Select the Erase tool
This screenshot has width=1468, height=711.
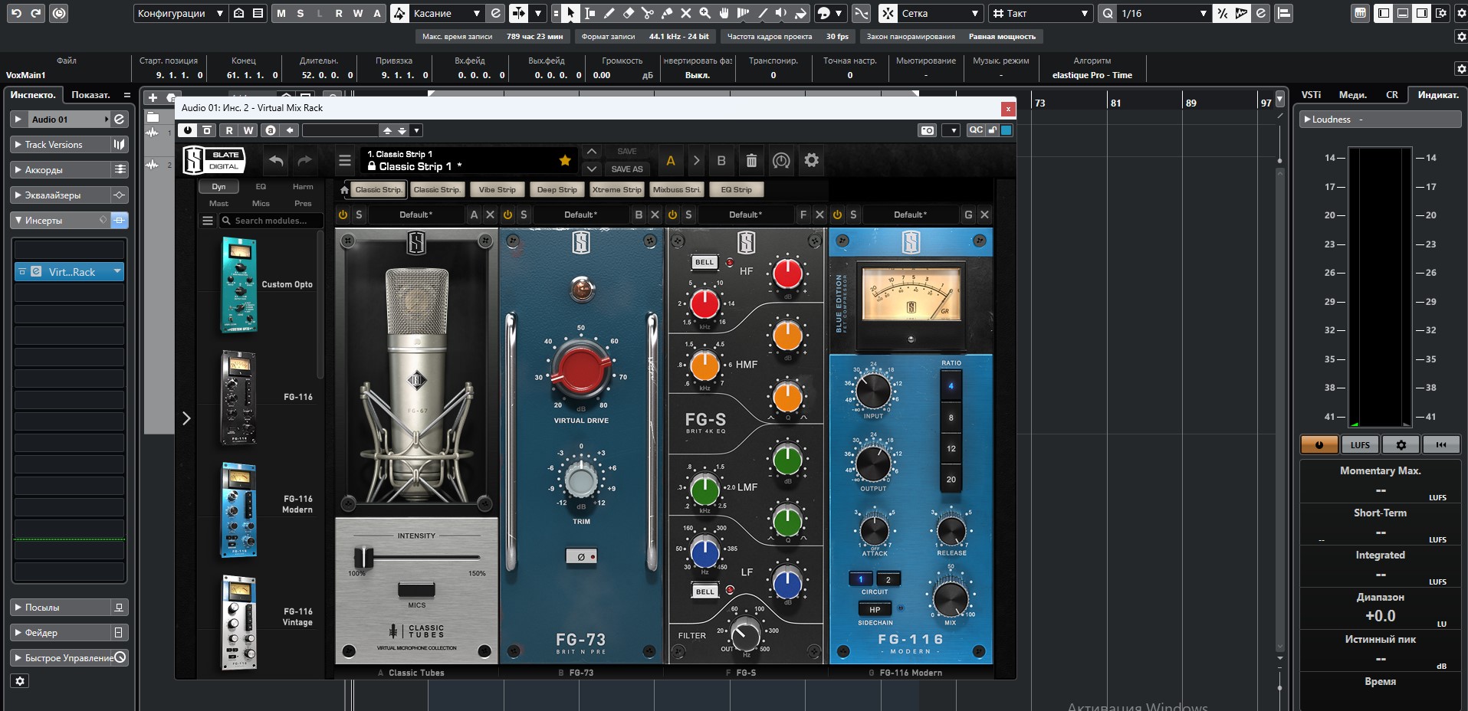(x=629, y=13)
